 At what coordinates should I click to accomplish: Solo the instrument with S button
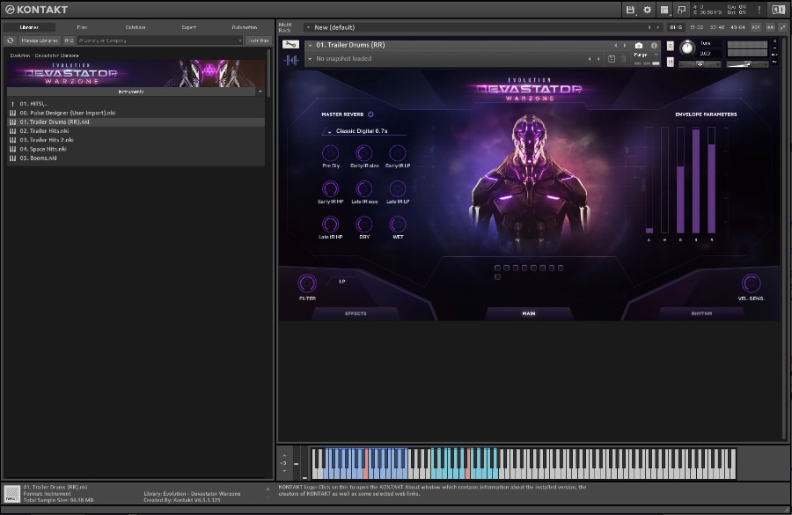tap(671, 45)
